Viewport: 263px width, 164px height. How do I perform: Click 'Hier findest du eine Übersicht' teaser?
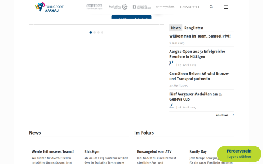pyautogui.click(x=156, y=158)
